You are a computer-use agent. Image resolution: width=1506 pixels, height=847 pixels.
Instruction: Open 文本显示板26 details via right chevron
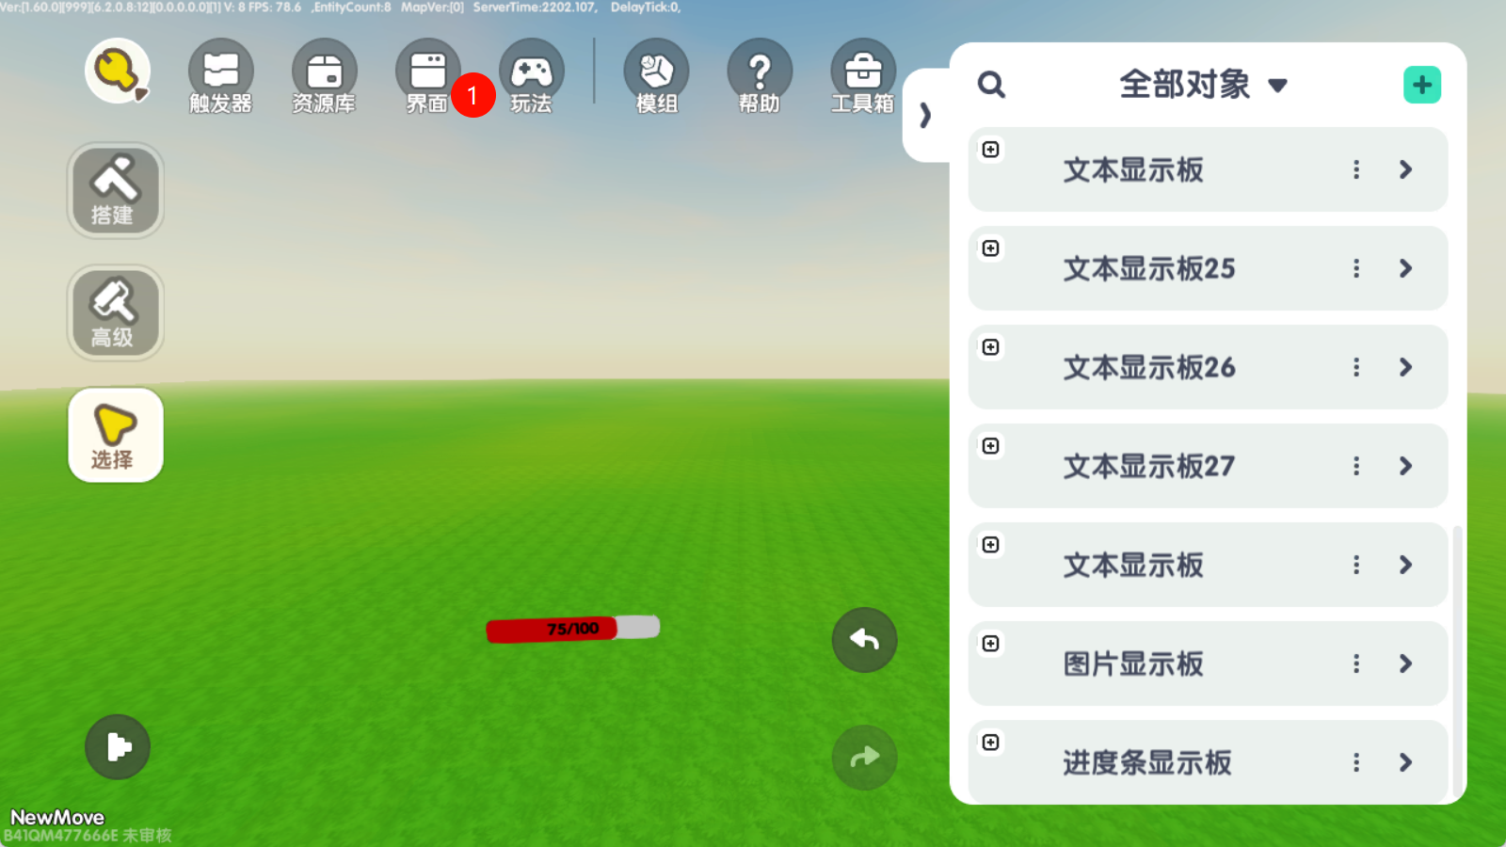[1405, 367]
